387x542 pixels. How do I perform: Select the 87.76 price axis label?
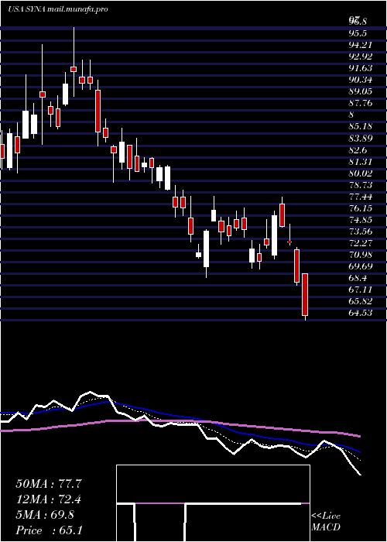[x=361, y=104]
